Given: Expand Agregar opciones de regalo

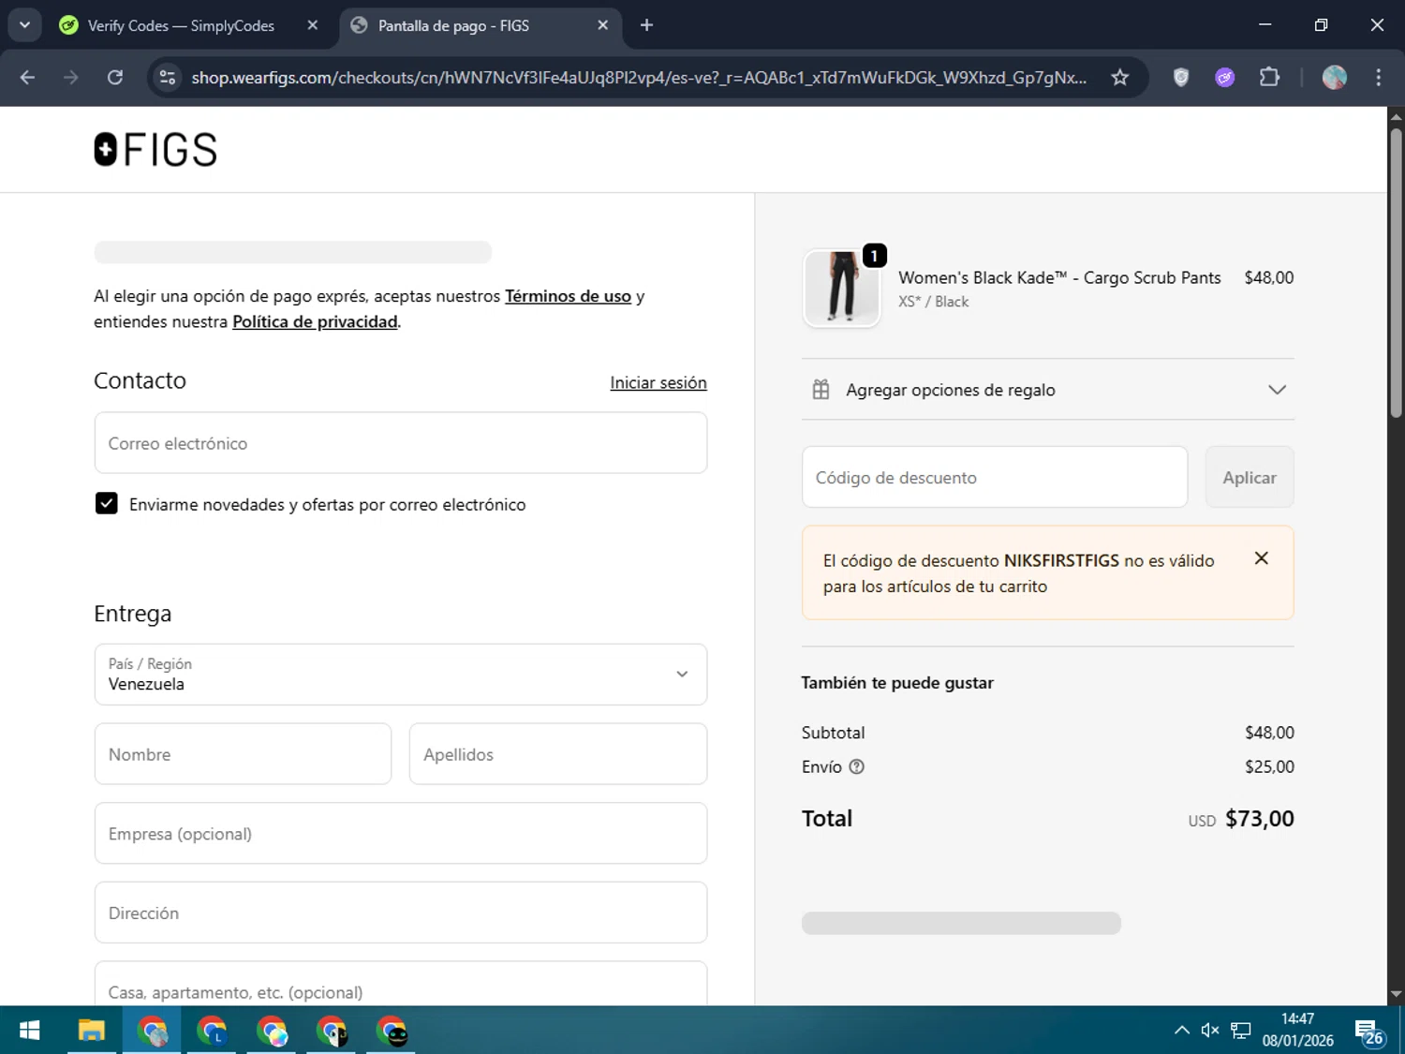Looking at the screenshot, I should [x=1047, y=390].
